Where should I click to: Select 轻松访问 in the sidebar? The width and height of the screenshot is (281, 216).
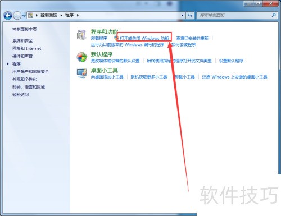click(21, 95)
